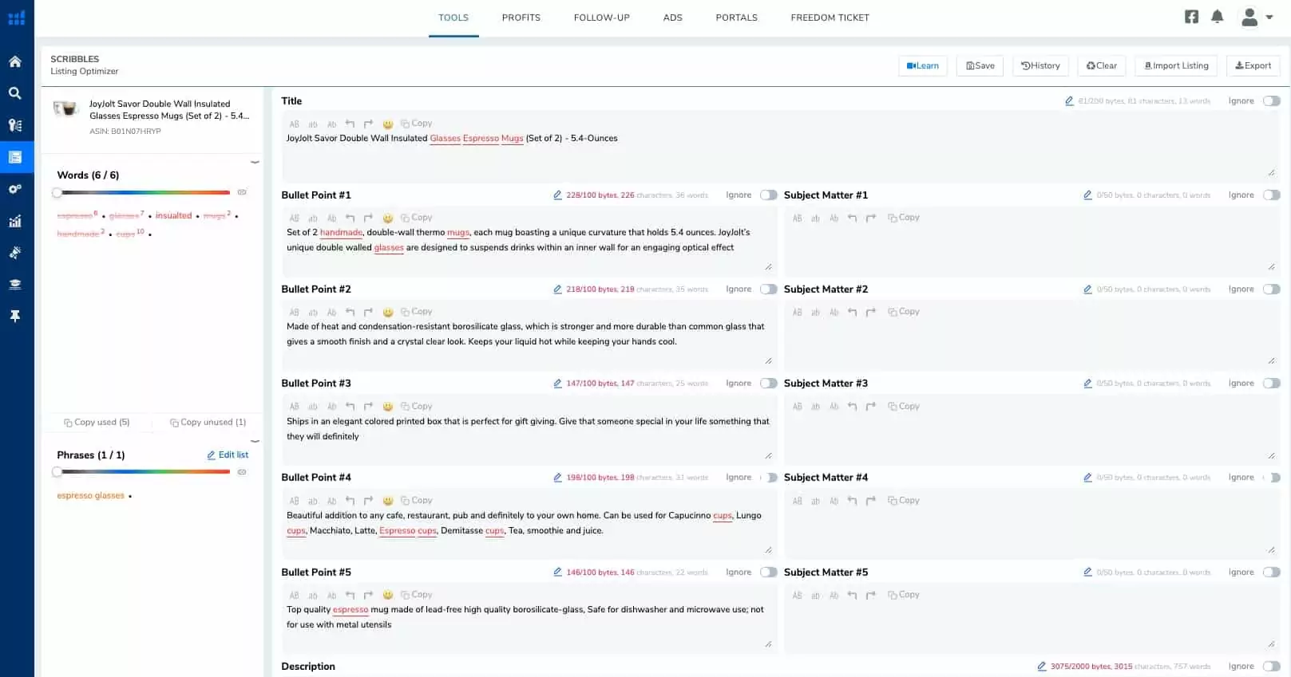Apply lowercase ab in Bullet Point #2
Screen dimensions: 1291x677
click(313, 313)
